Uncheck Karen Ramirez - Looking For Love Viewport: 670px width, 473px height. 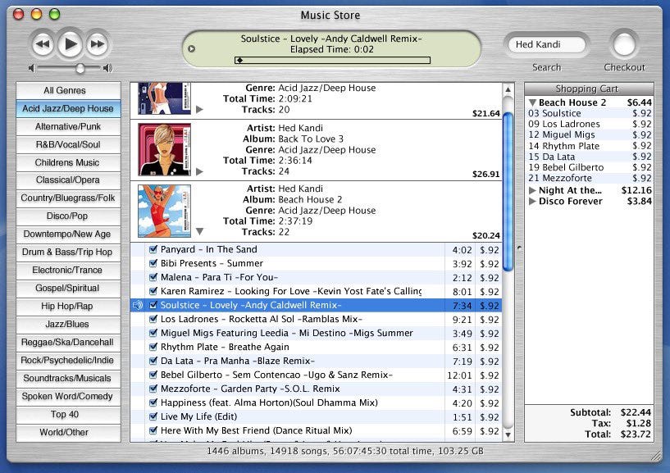pos(153,291)
